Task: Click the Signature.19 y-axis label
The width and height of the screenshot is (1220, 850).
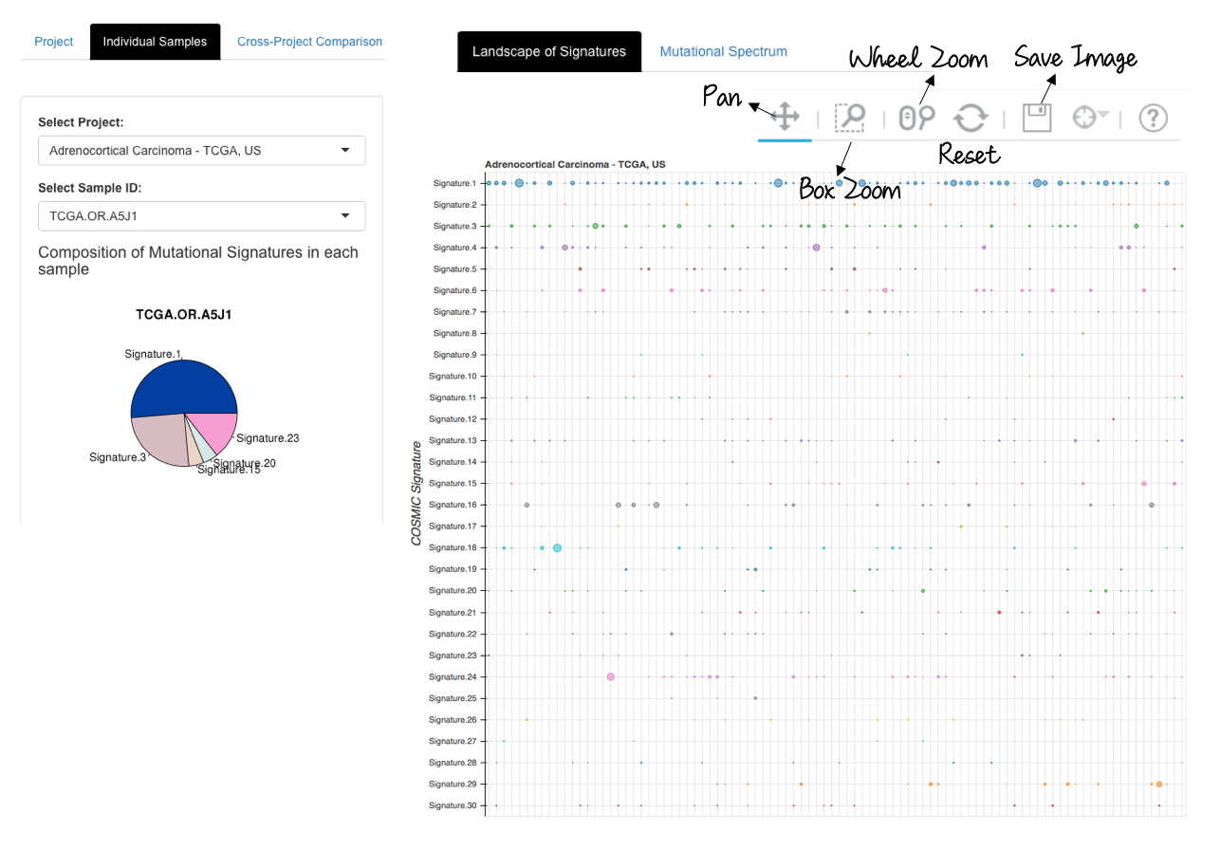Action: [452, 569]
